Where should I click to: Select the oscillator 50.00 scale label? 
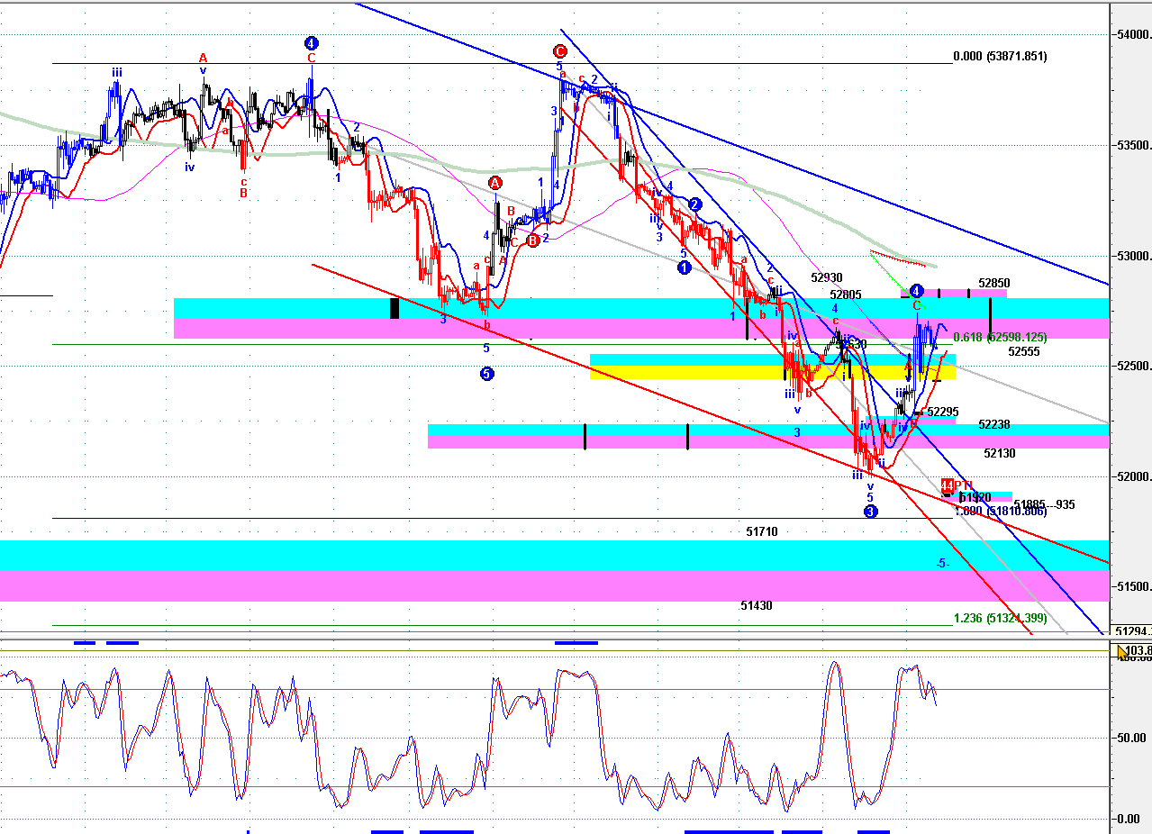(1131, 738)
